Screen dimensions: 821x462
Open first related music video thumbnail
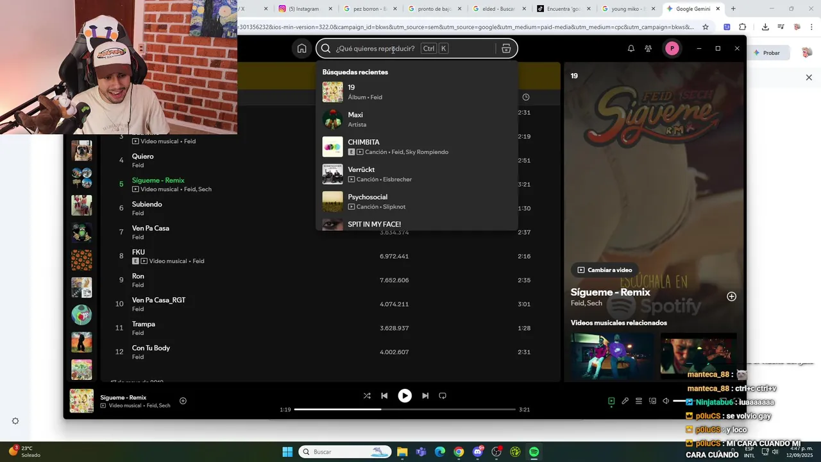coord(612,355)
